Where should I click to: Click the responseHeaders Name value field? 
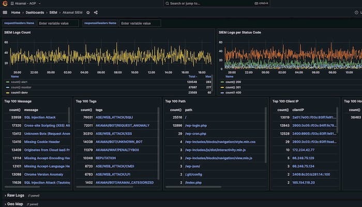(x=140, y=23)
